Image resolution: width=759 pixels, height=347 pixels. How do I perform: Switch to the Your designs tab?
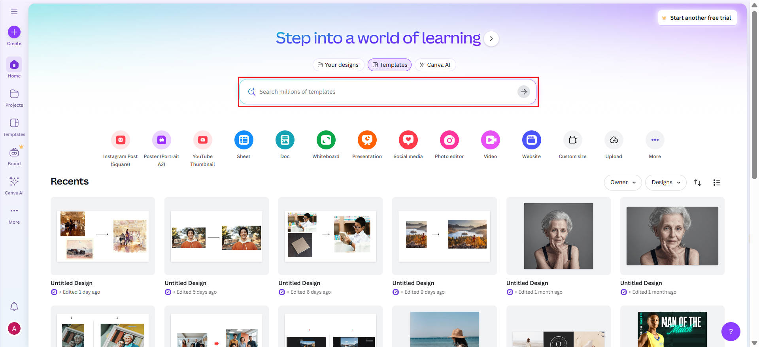pyautogui.click(x=338, y=65)
